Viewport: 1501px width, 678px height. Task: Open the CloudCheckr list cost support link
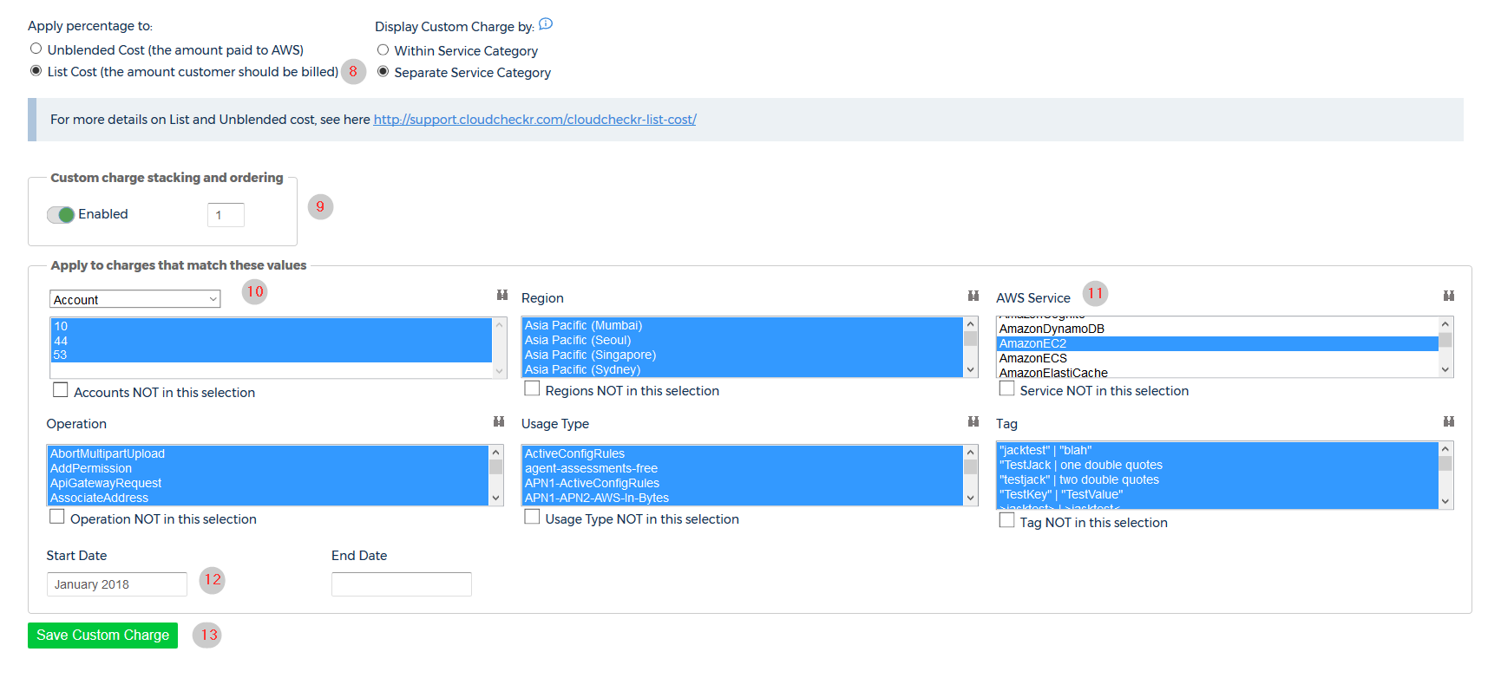(534, 120)
